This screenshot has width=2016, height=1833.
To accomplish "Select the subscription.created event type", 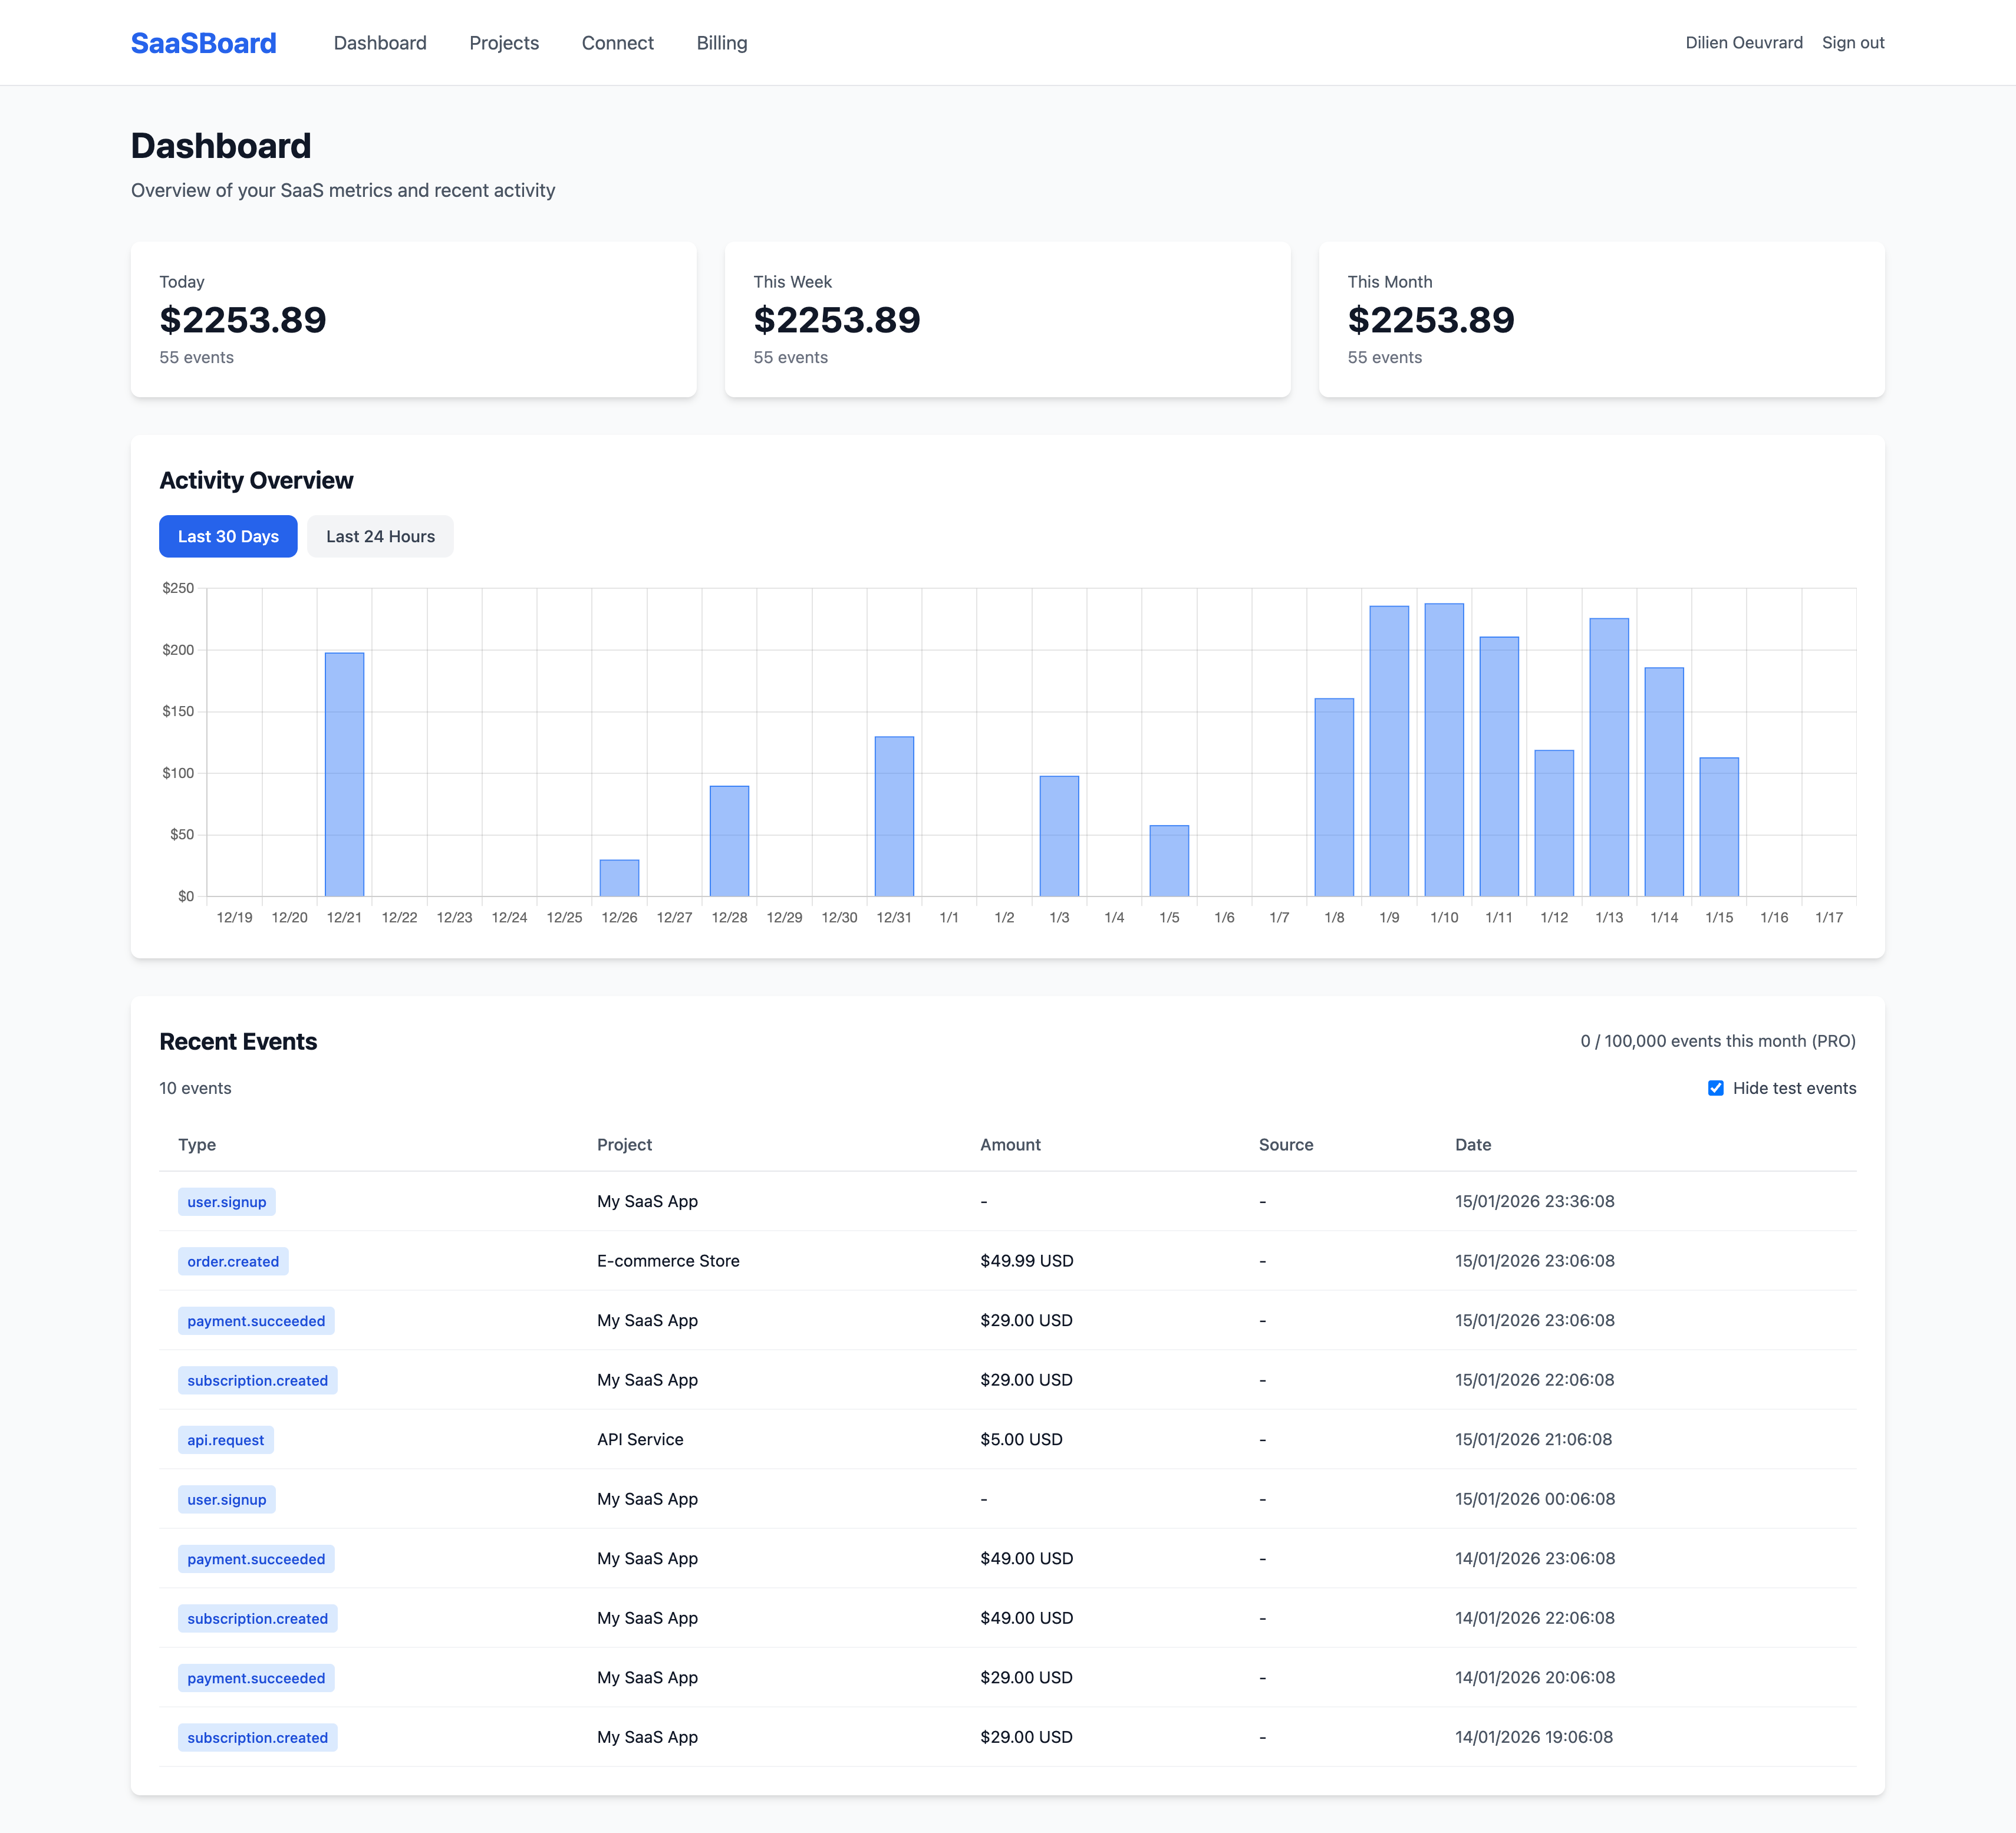I will [257, 1380].
